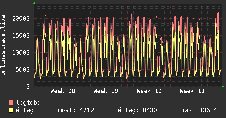Screen dimensions: 226x118
Task: Click the legtöbb legend label
Action: (28, 103)
